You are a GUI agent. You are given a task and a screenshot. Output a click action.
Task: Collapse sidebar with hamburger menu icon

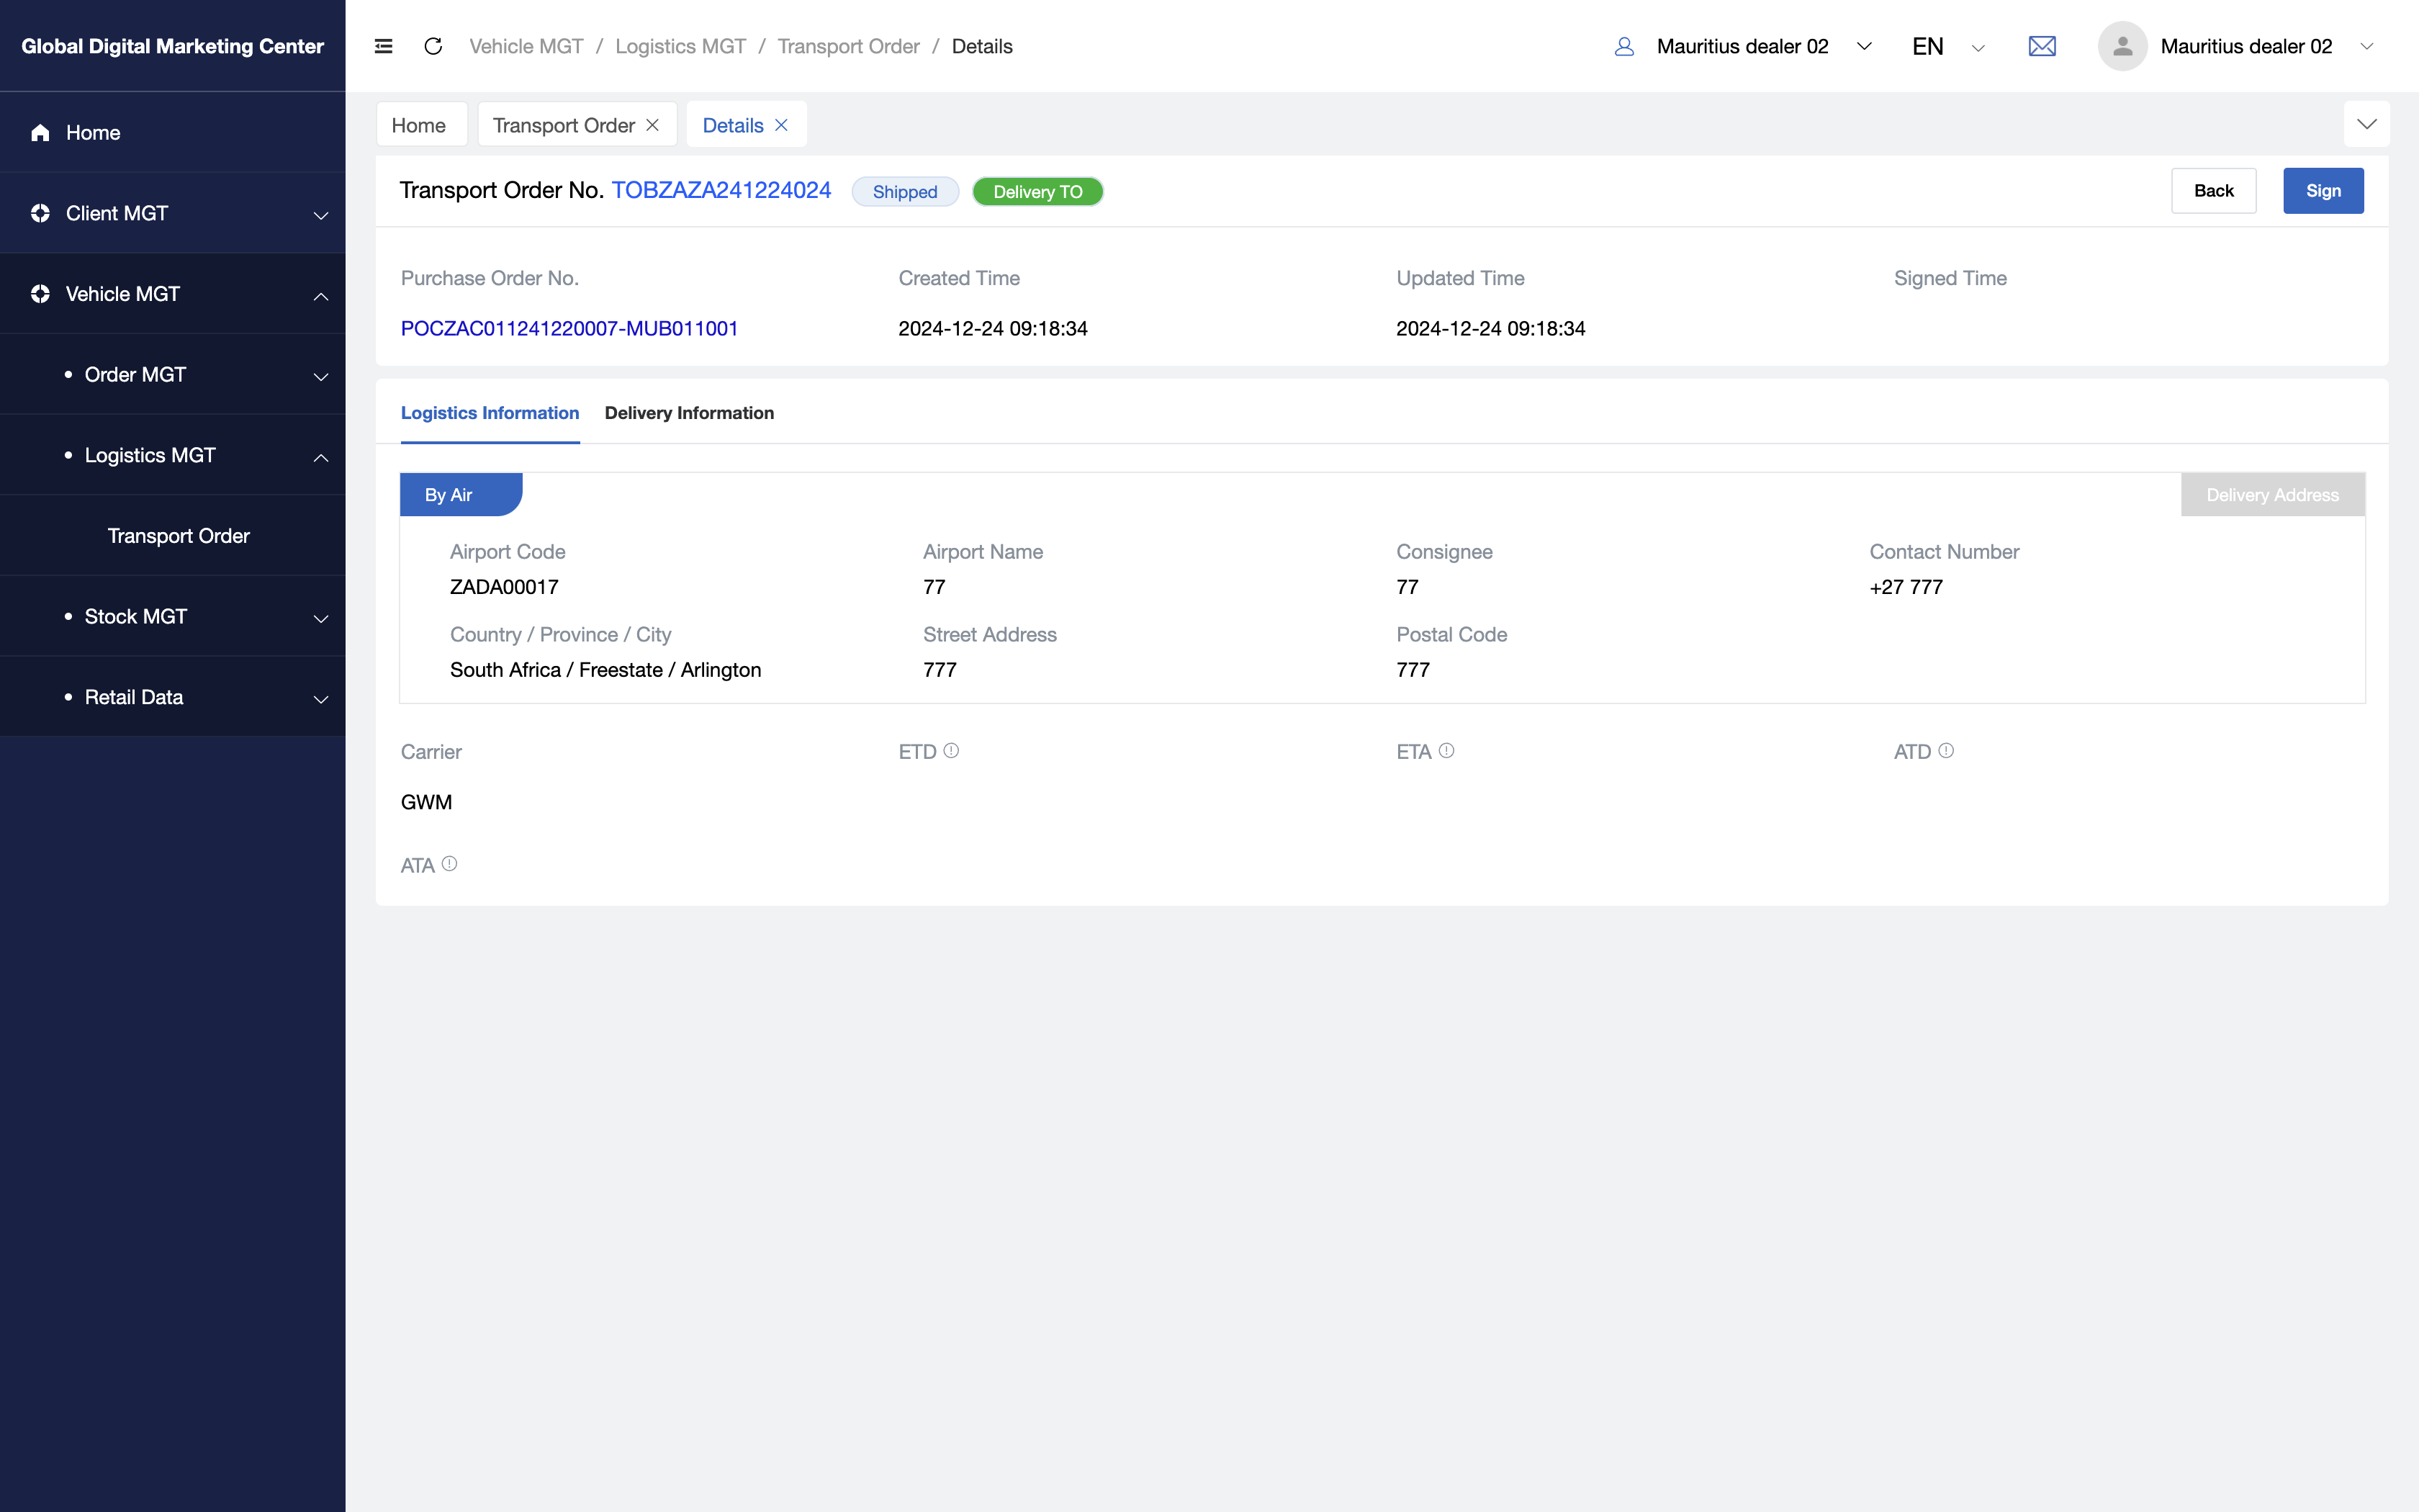pyautogui.click(x=384, y=46)
